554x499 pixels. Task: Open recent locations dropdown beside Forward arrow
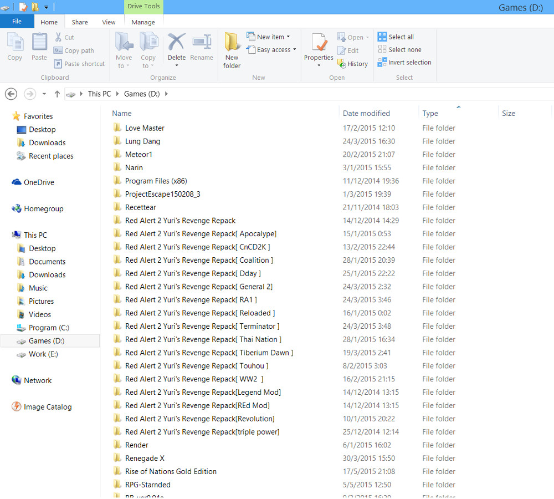[x=44, y=94]
